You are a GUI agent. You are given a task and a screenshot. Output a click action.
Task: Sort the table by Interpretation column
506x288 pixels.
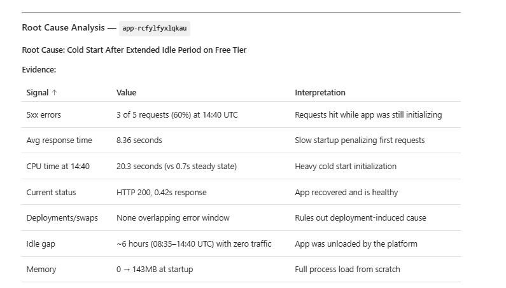coord(320,93)
